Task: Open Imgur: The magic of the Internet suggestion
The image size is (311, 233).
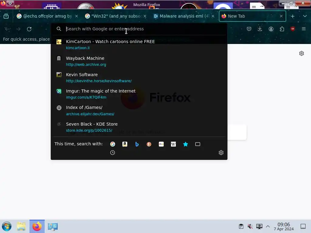Action: point(139,94)
